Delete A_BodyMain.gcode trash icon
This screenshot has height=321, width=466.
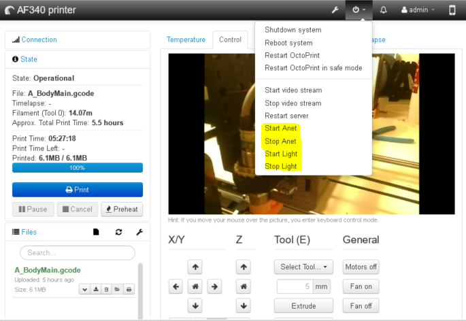tap(106, 289)
